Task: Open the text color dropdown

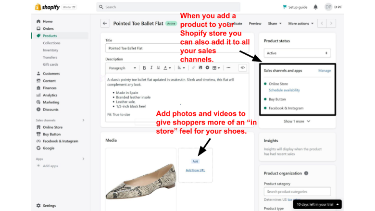Action: pos(167,68)
